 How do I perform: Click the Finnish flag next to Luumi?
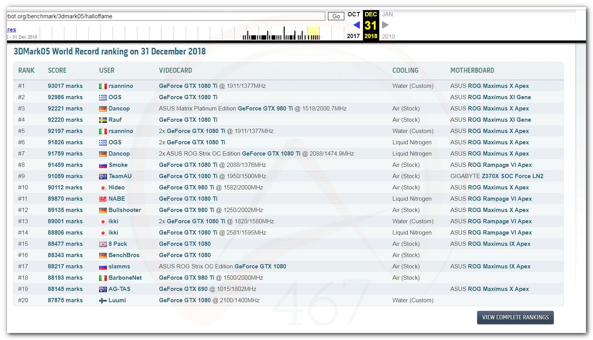click(x=103, y=301)
